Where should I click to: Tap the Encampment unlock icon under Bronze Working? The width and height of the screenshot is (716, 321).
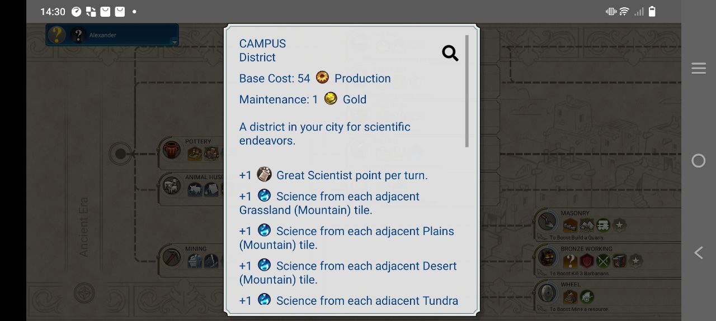(587, 261)
